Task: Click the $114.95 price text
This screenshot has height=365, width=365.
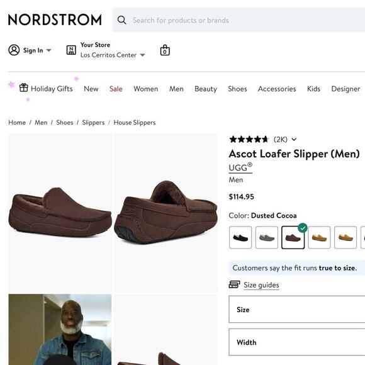Action: (x=242, y=197)
